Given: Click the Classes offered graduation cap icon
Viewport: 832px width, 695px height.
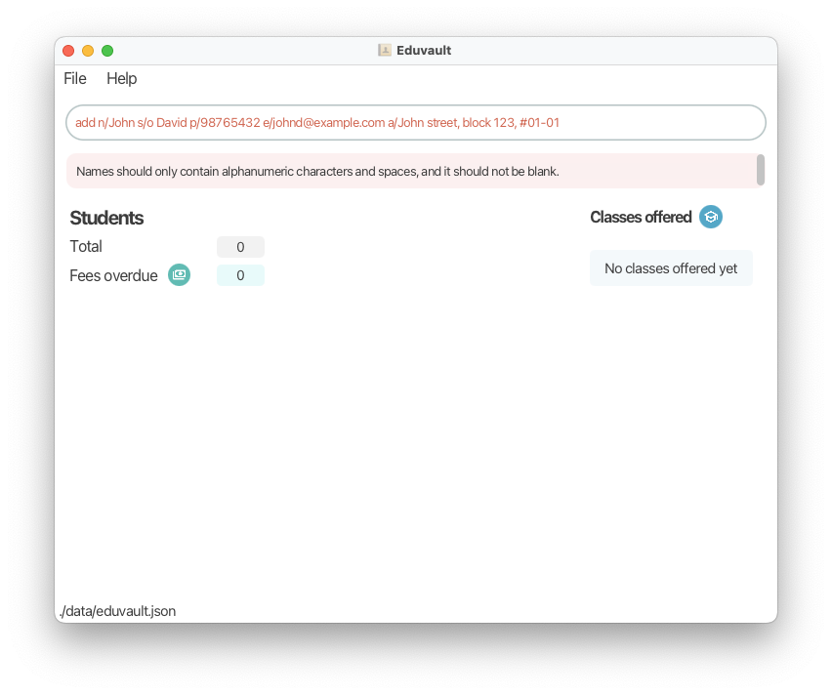Looking at the screenshot, I should pyautogui.click(x=711, y=217).
